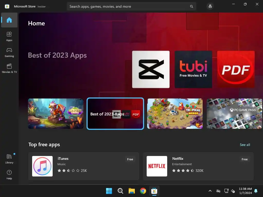Open the Library in sidebar
Screen dimensions: 263x197
tap(9, 159)
